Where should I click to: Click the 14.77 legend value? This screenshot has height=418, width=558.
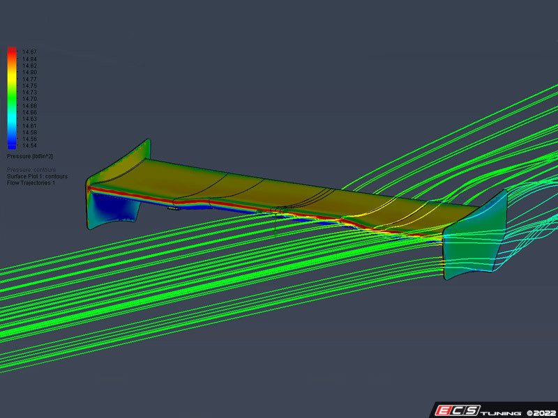point(29,79)
